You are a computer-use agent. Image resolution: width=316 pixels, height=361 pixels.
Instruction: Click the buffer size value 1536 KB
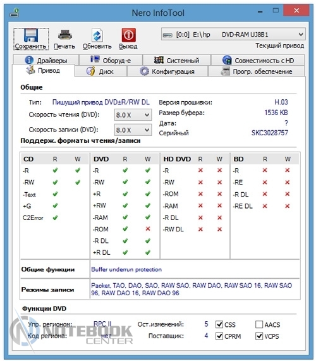click(x=276, y=113)
